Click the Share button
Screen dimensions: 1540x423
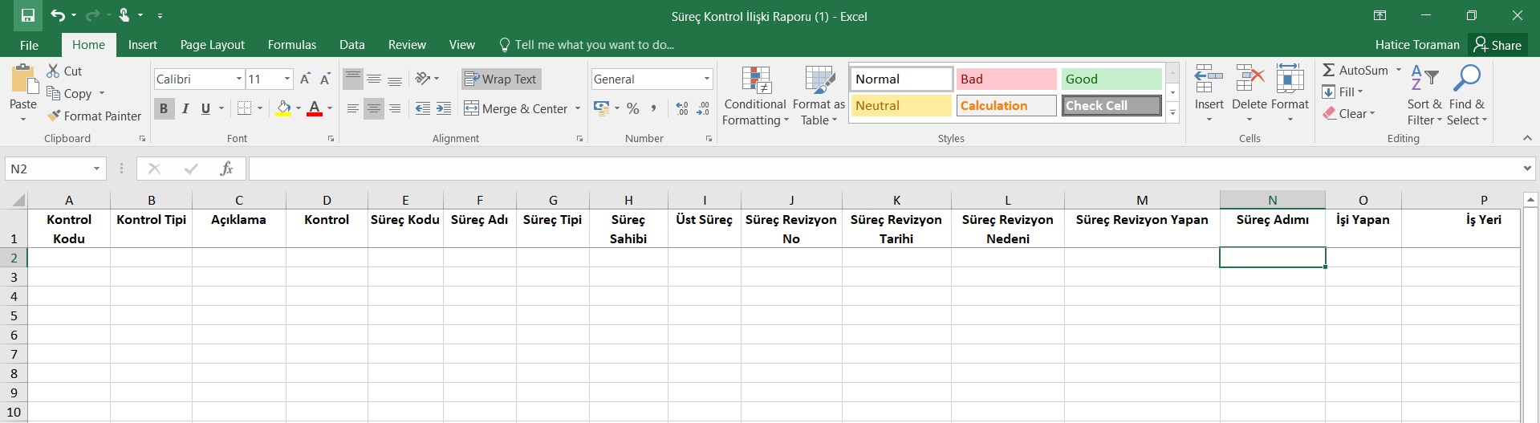coord(1497,45)
